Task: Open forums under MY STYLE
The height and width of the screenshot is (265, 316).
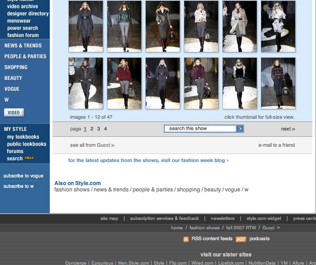Action: pos(15,151)
